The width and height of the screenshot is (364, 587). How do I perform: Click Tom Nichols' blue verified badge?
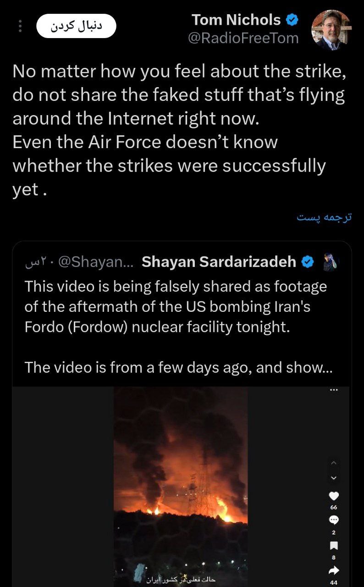[293, 20]
